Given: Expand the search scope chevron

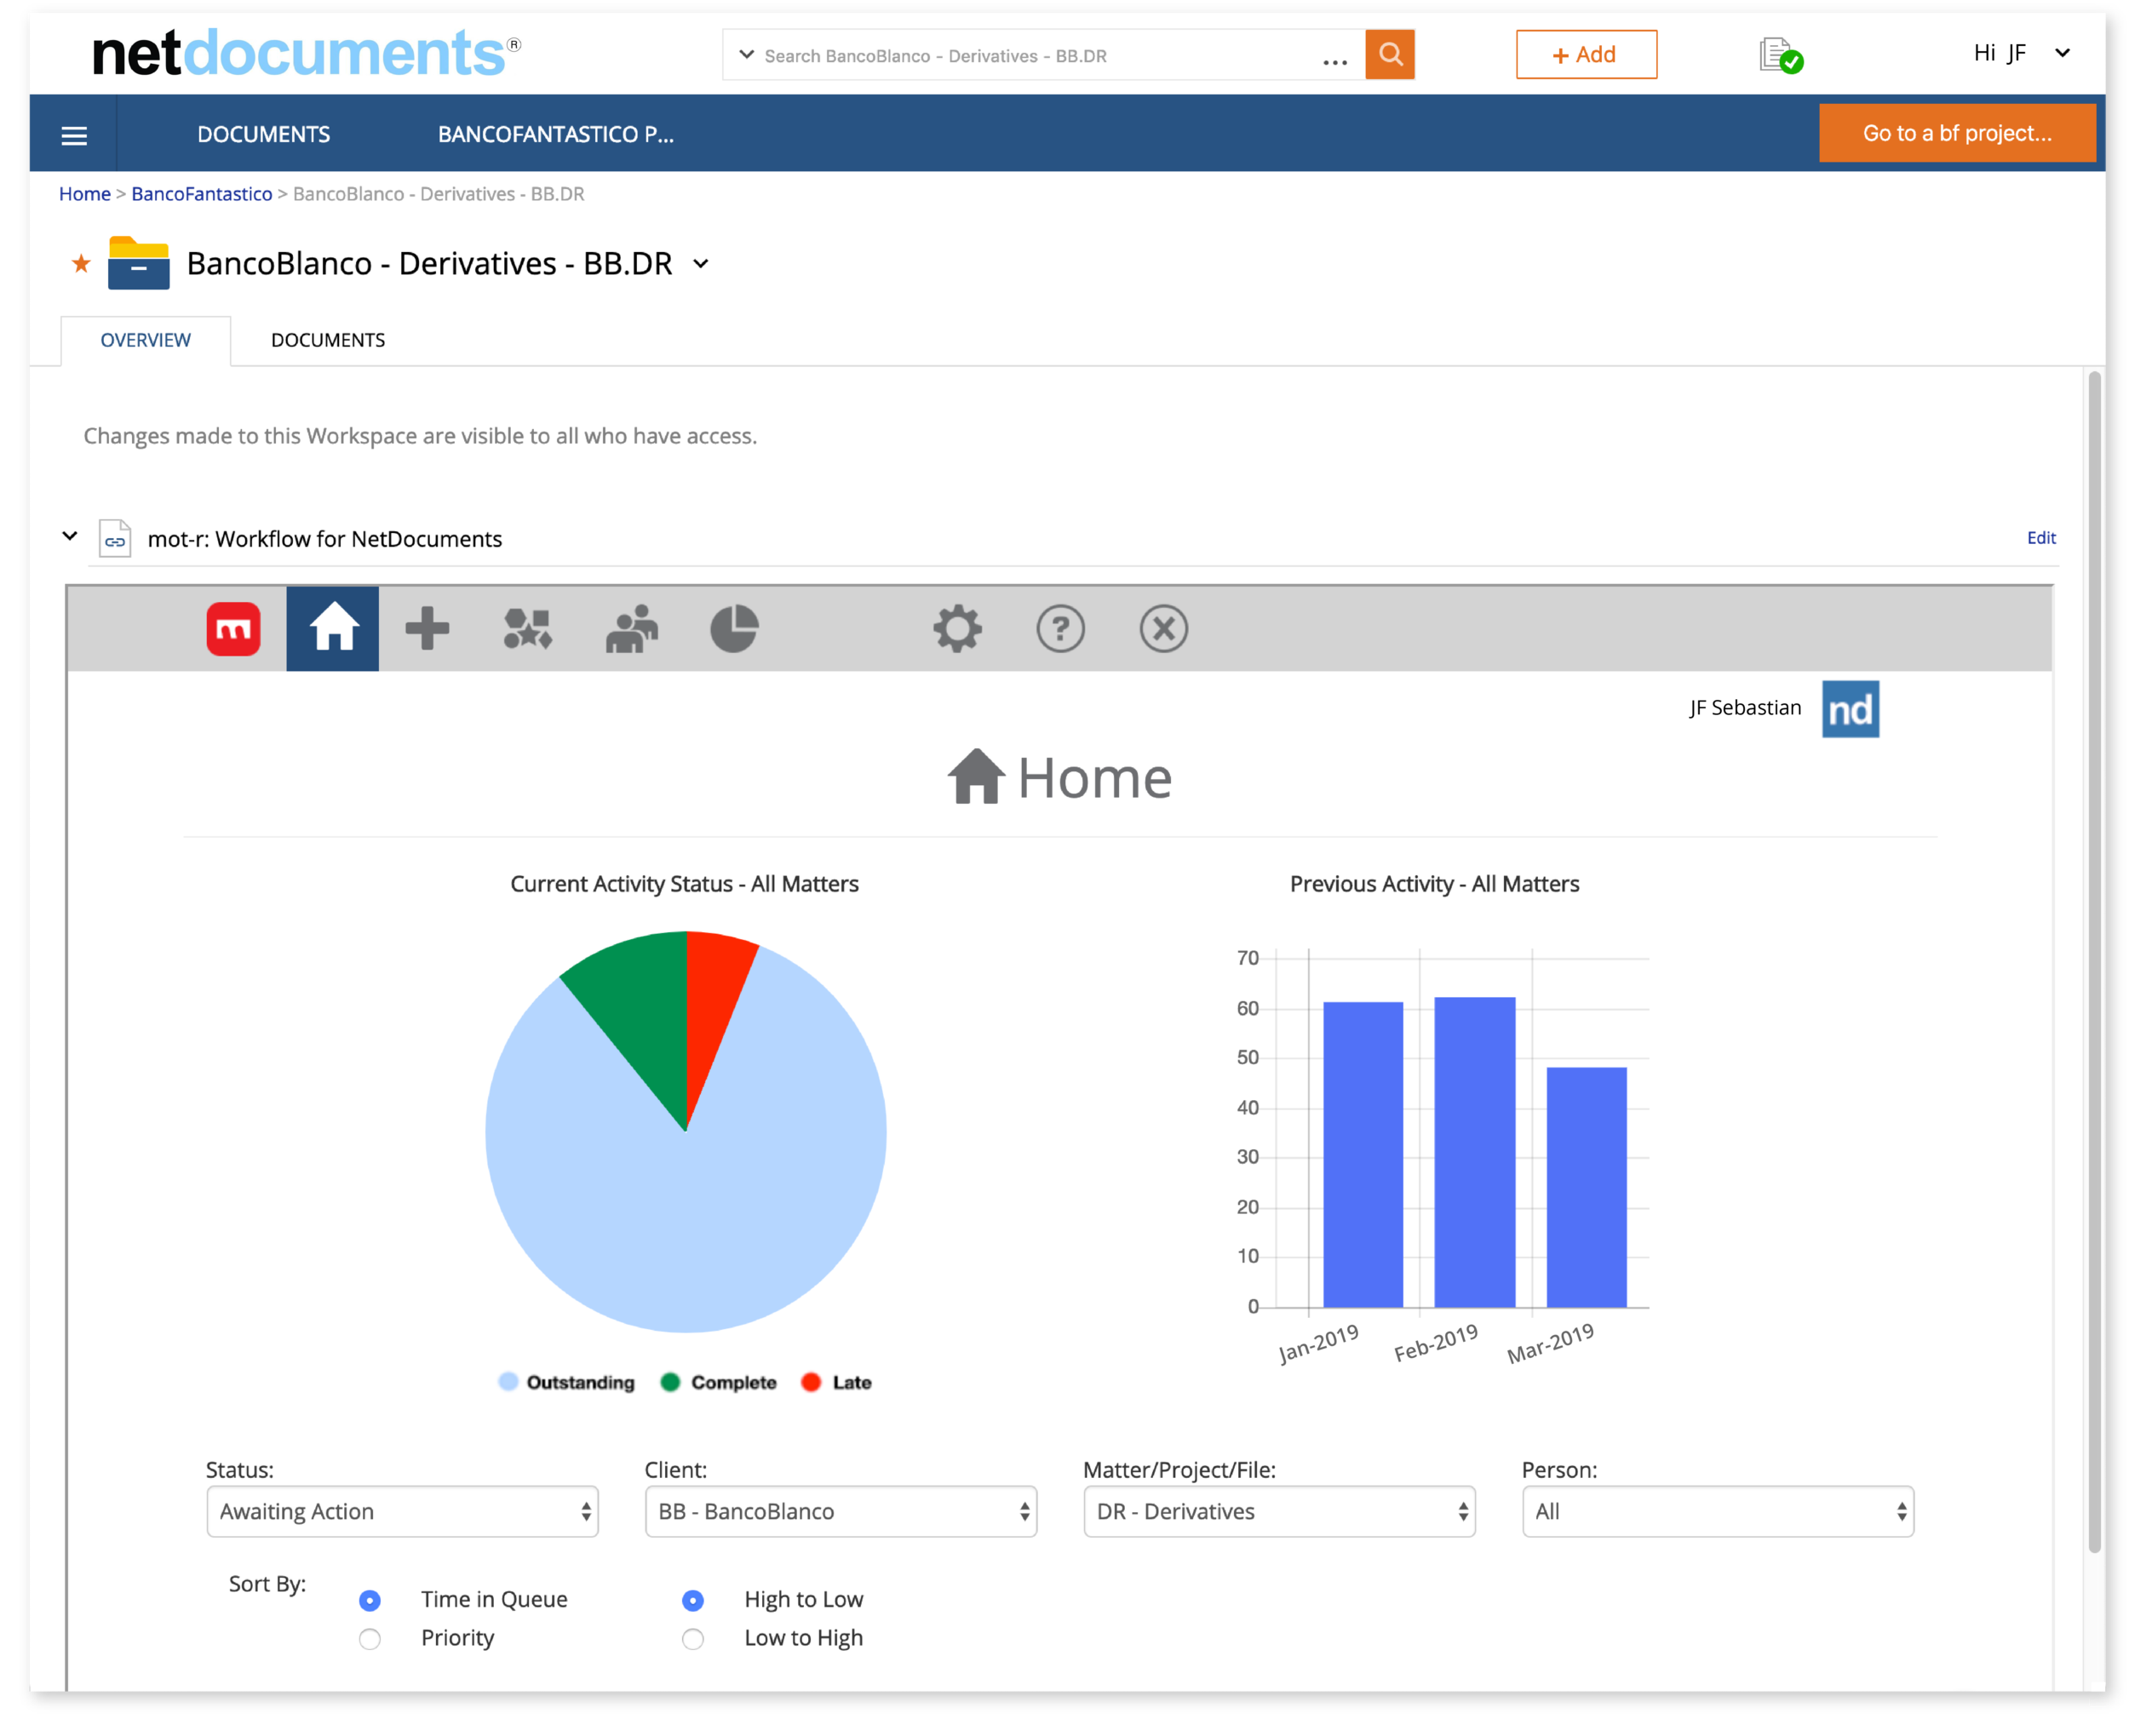Looking at the screenshot, I should coord(746,55).
